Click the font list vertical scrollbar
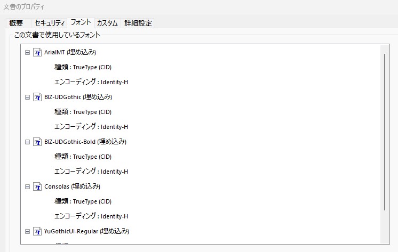The width and height of the screenshot is (398, 252). [x=385, y=132]
